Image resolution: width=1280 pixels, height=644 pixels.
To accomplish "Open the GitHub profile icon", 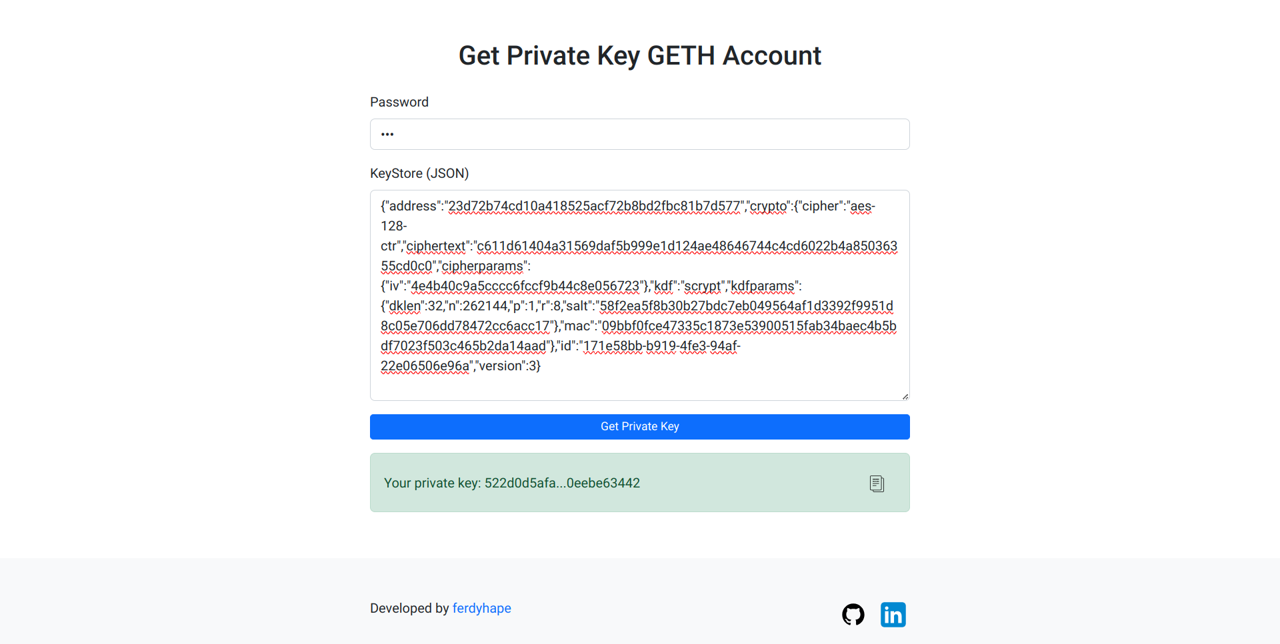I will click(853, 614).
